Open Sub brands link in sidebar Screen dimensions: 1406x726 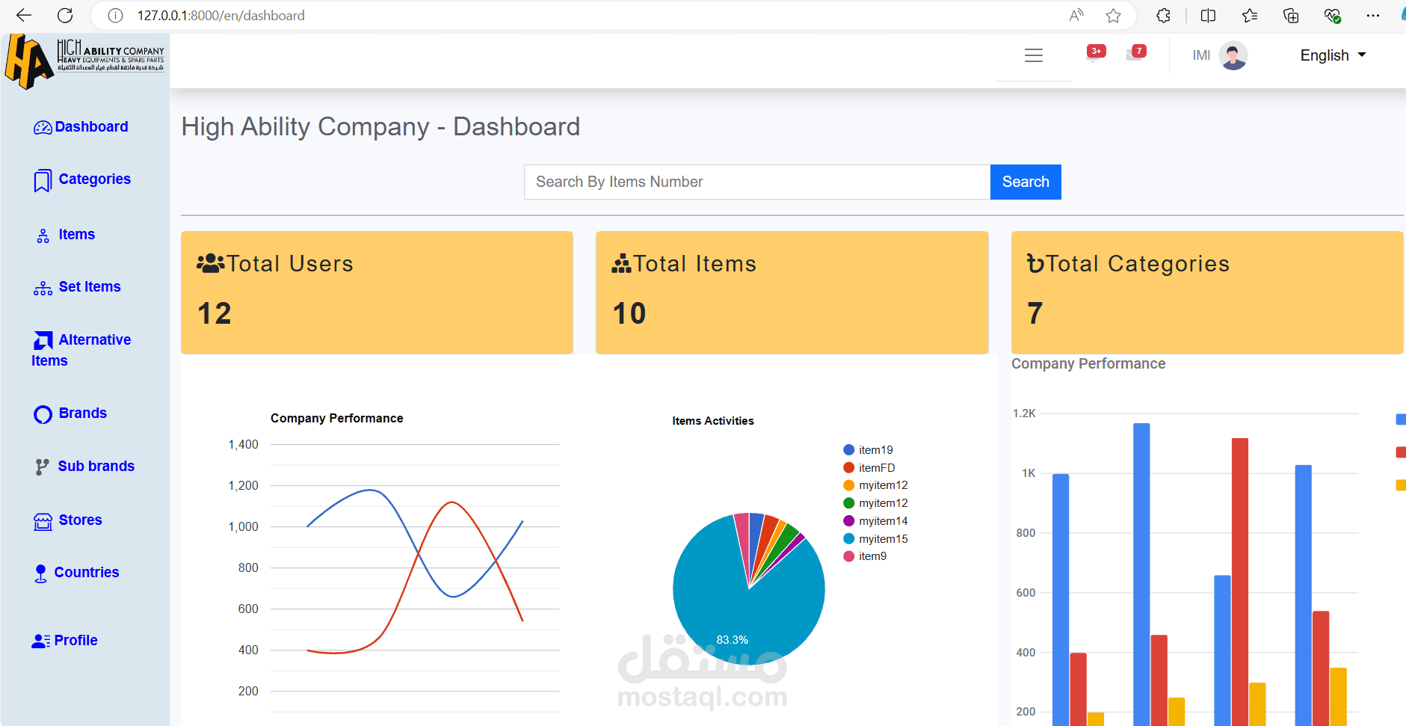(96, 466)
